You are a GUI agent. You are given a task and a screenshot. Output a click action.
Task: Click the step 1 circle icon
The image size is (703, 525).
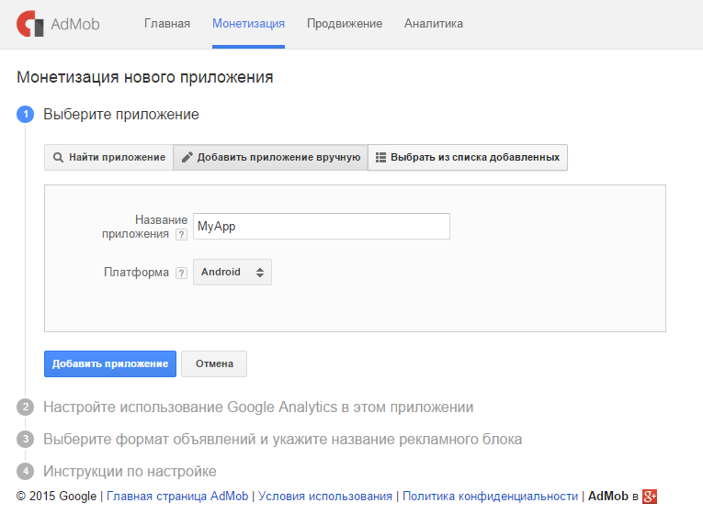(x=26, y=114)
